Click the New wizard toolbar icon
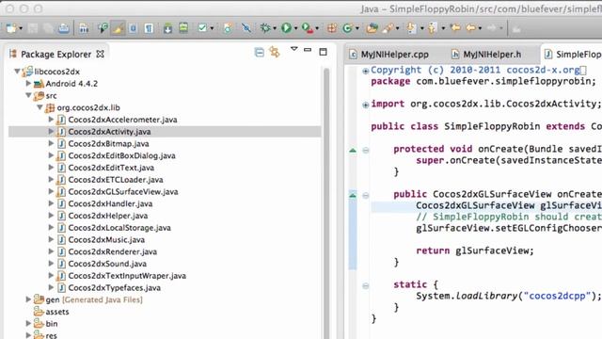Image resolution: width=602 pixels, height=339 pixels. point(11,28)
